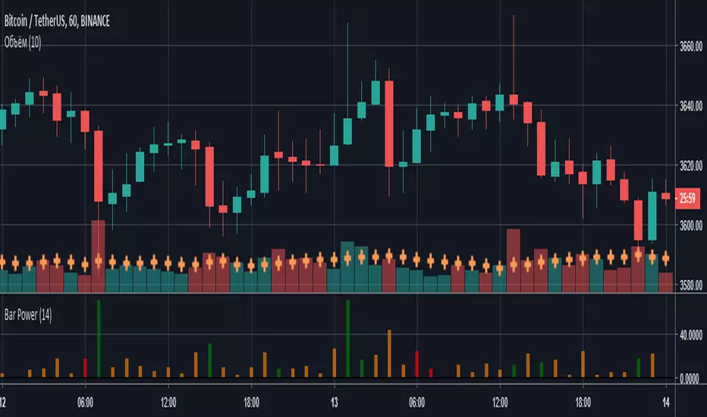Select the 3640.00 price scale label

click(x=689, y=106)
